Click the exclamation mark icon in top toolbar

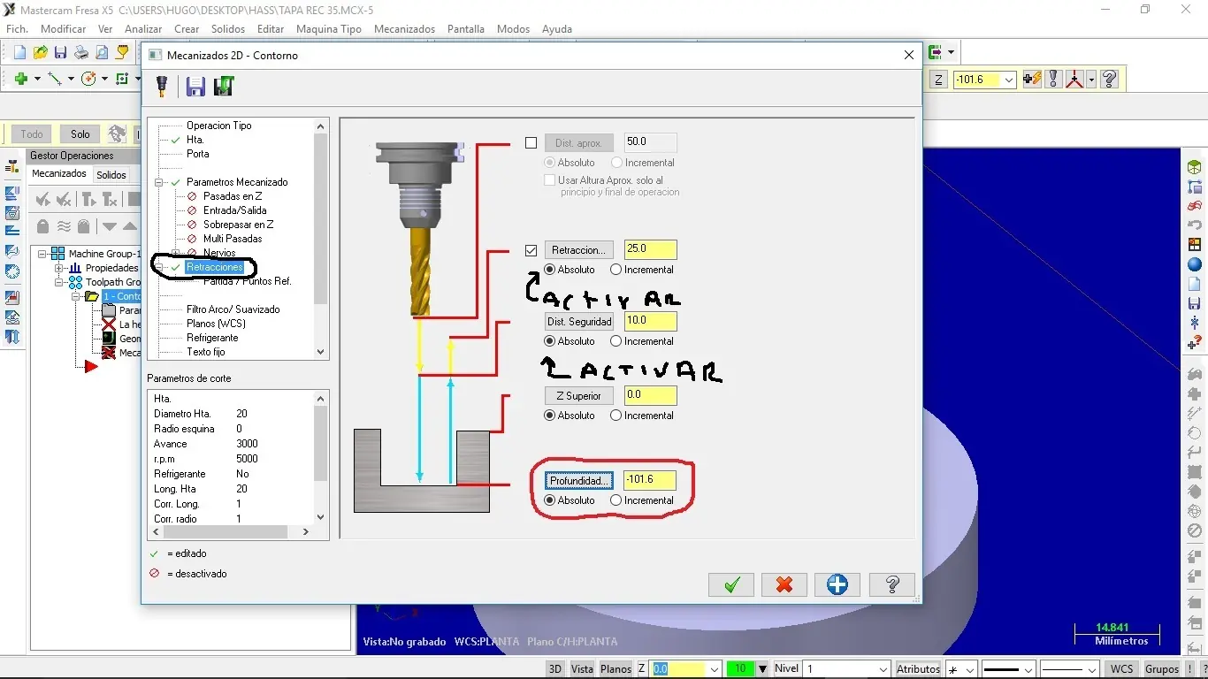(1053, 79)
